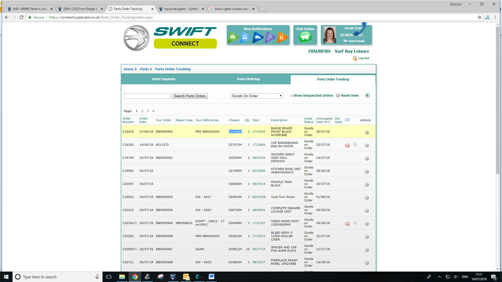This screenshot has width=502, height=282.
Task: Open the Chat Online megaphone bubble
Action: pyautogui.click(x=305, y=37)
